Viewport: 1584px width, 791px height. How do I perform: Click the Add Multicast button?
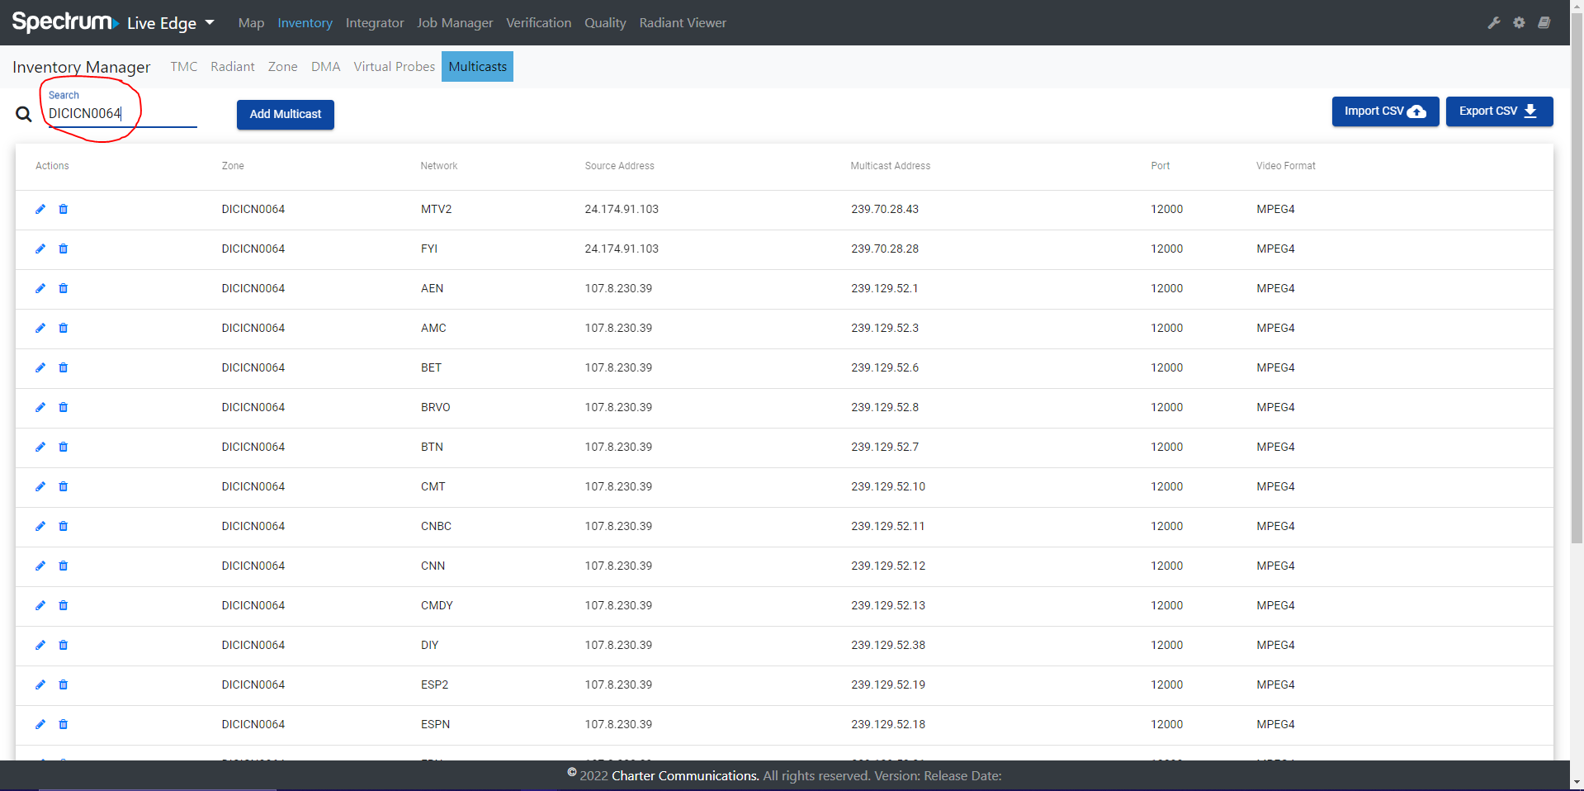286,115
